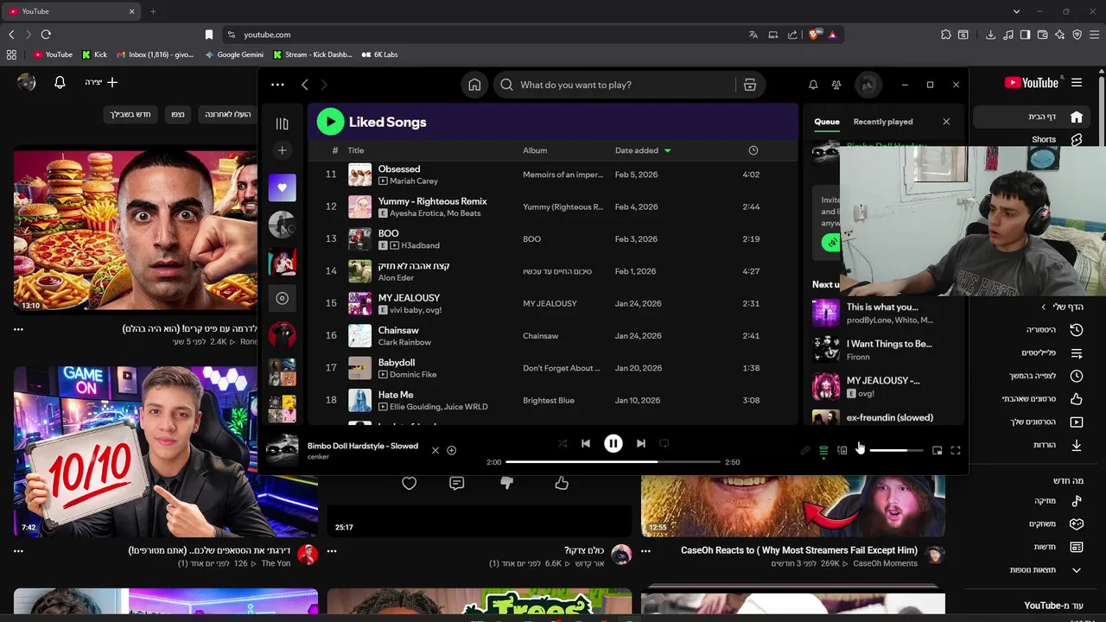Screen dimensions: 1106x622
Task: Toggle repeat in Spotify player bar
Action: pos(664,443)
